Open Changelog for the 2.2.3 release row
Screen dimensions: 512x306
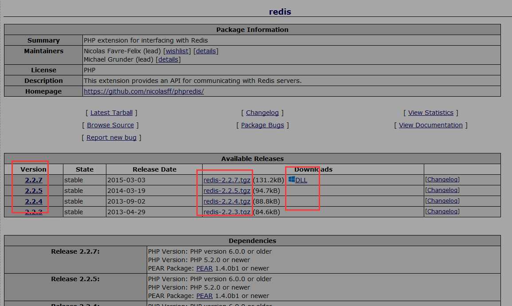(442, 211)
